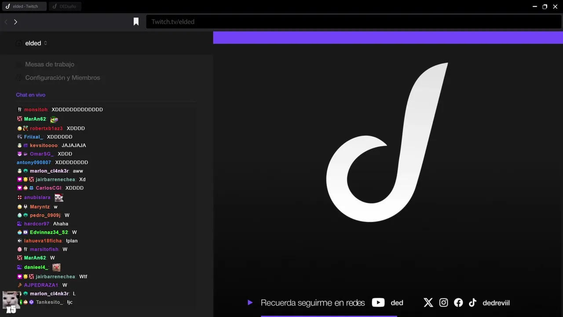The image size is (563, 317).
Task: Click the Ahaha message by hardcor97
Action: coord(61,224)
